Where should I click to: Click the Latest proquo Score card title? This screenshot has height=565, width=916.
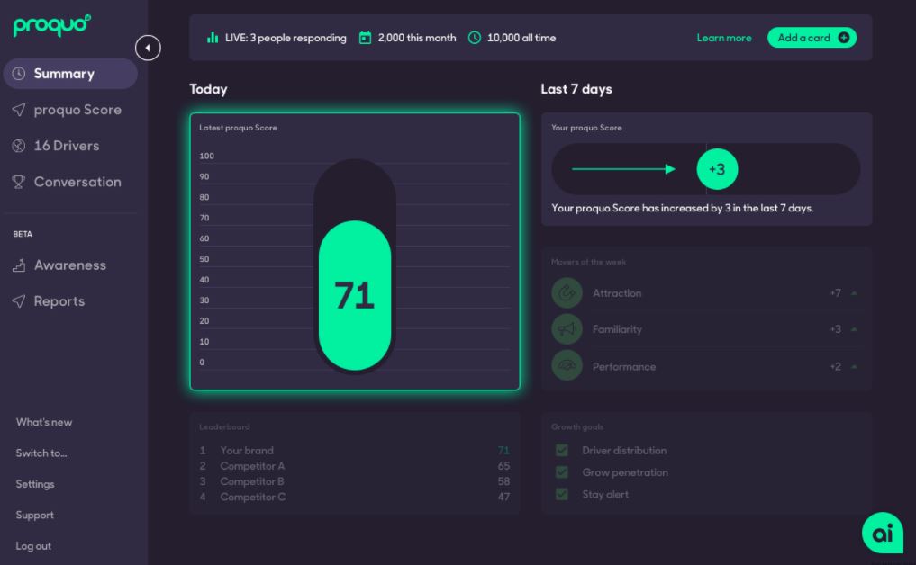pyautogui.click(x=238, y=128)
